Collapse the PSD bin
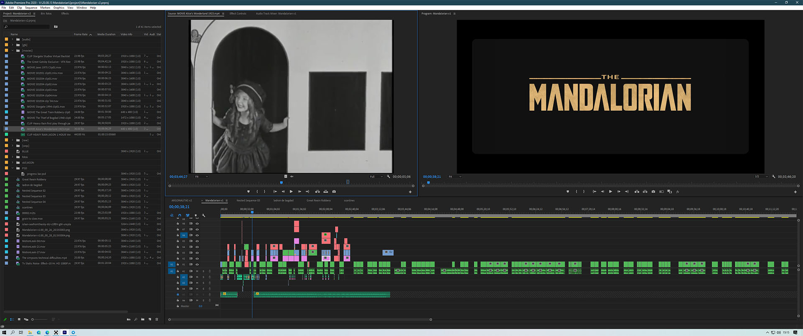 pyautogui.click(x=13, y=168)
